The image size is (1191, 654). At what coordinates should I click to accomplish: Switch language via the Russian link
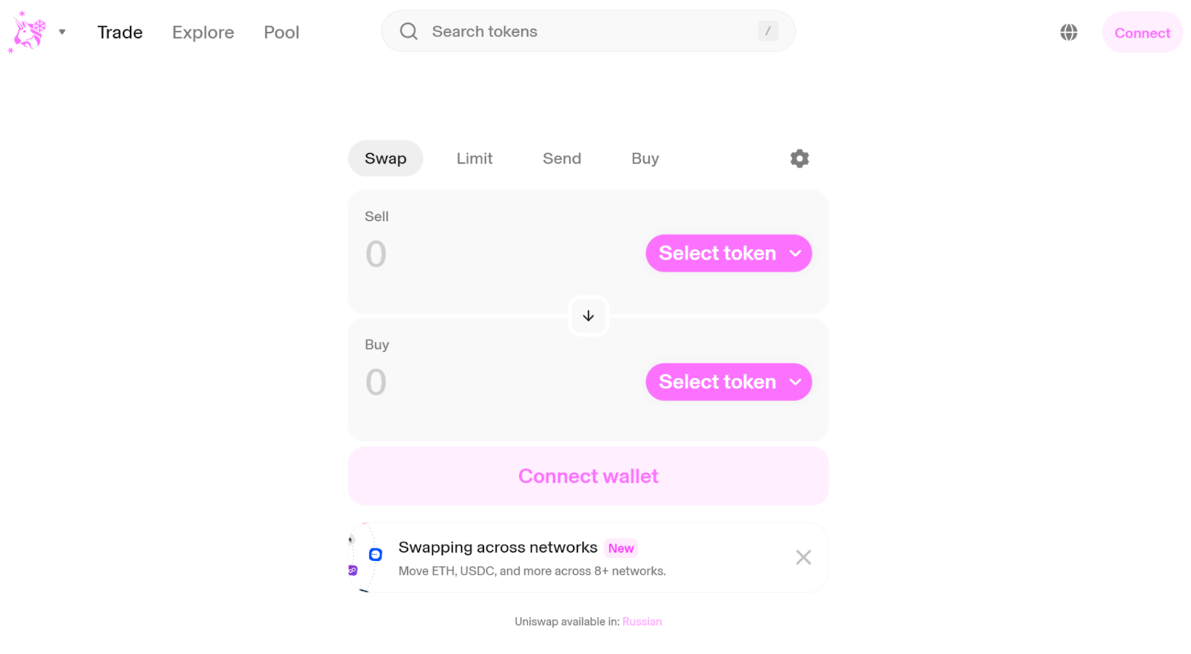tap(642, 622)
